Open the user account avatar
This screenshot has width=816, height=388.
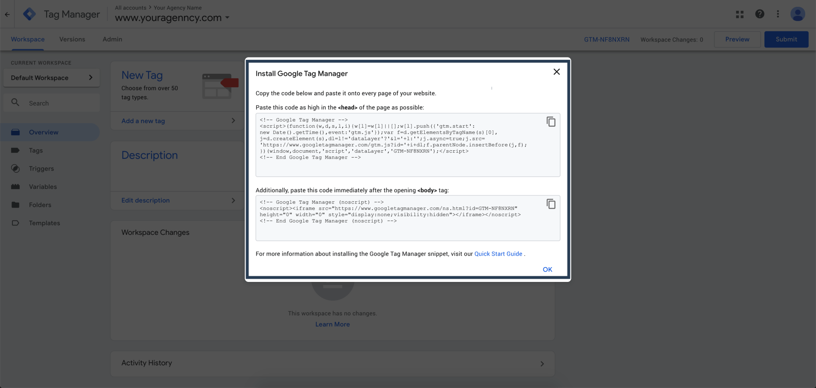[798, 14]
